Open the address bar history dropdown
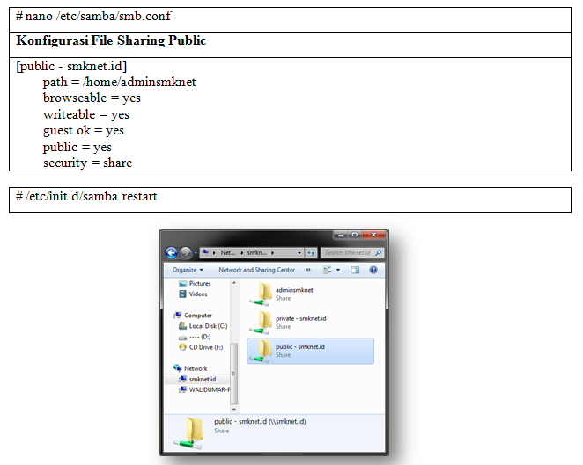This screenshot has width=583, height=465. (x=299, y=252)
